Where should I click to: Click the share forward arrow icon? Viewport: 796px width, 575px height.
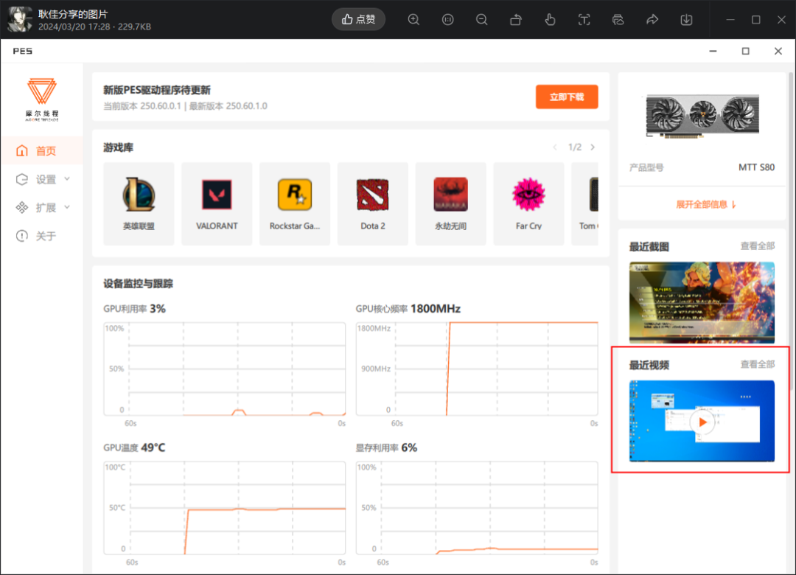tap(652, 20)
